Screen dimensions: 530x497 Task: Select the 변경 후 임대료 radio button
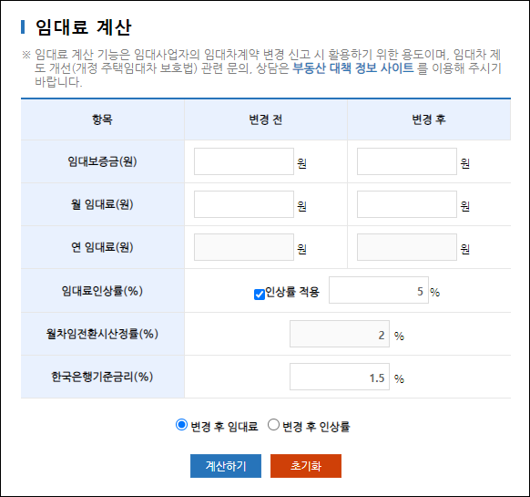pyautogui.click(x=181, y=425)
